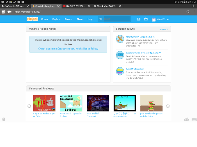This screenshot has height=147, width=197.
Task: Open the Messages envelope icon
Action: 138,19
